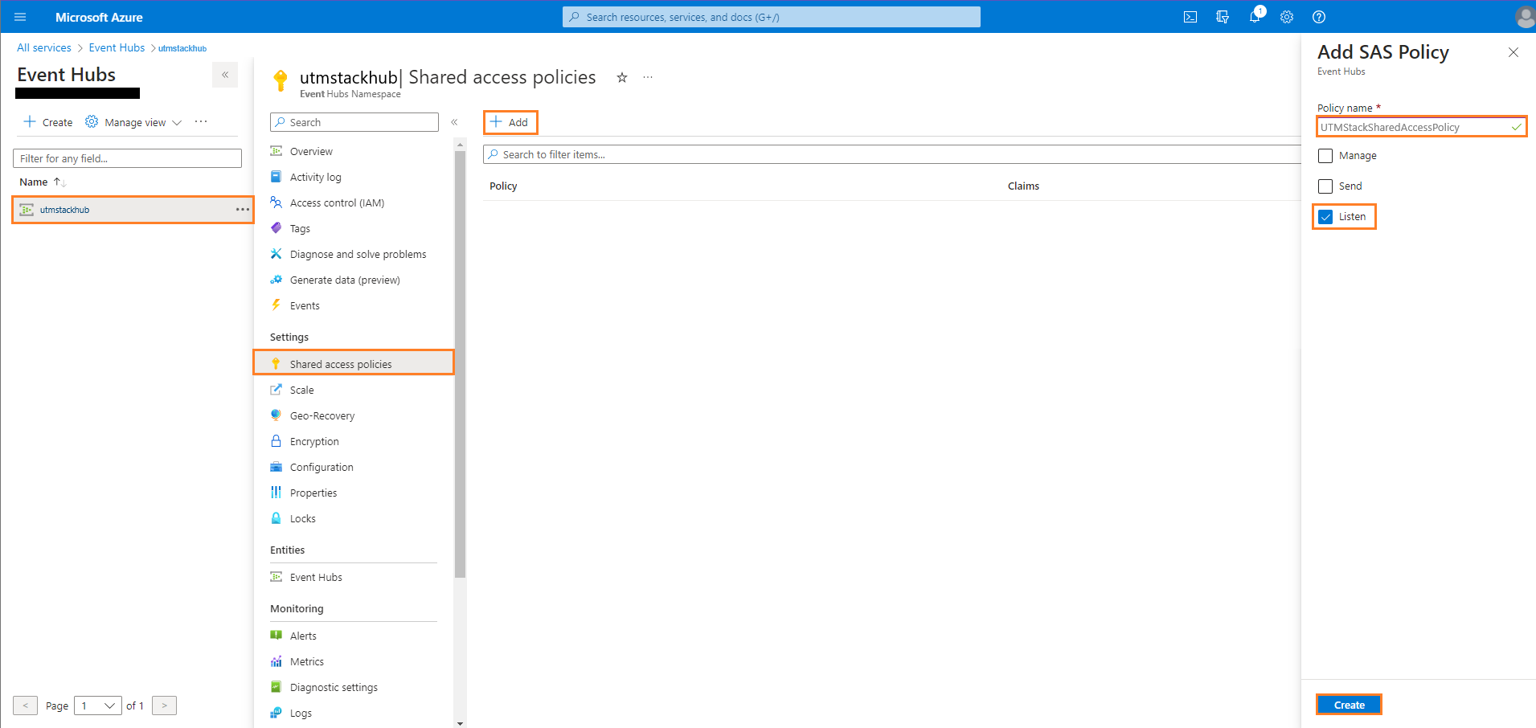Check the Send permission checkbox

pyautogui.click(x=1325, y=186)
